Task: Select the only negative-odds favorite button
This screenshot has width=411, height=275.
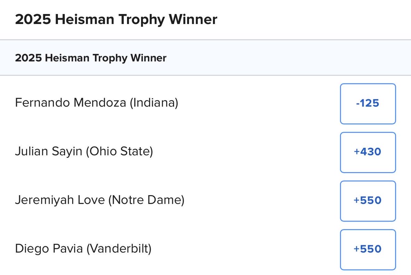Action: point(368,103)
